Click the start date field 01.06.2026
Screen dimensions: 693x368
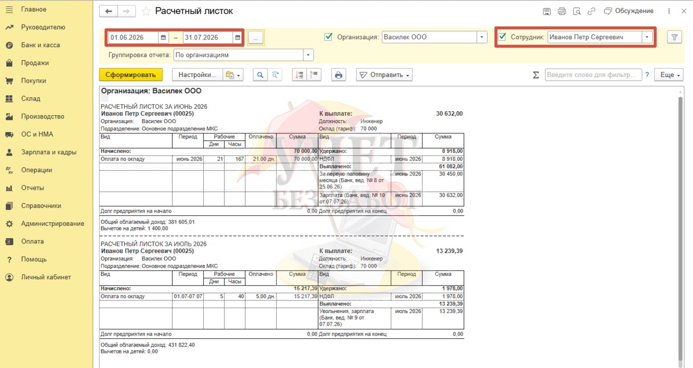[x=133, y=37]
